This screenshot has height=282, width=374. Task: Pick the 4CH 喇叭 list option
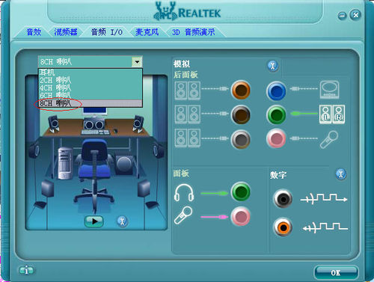tap(91, 88)
